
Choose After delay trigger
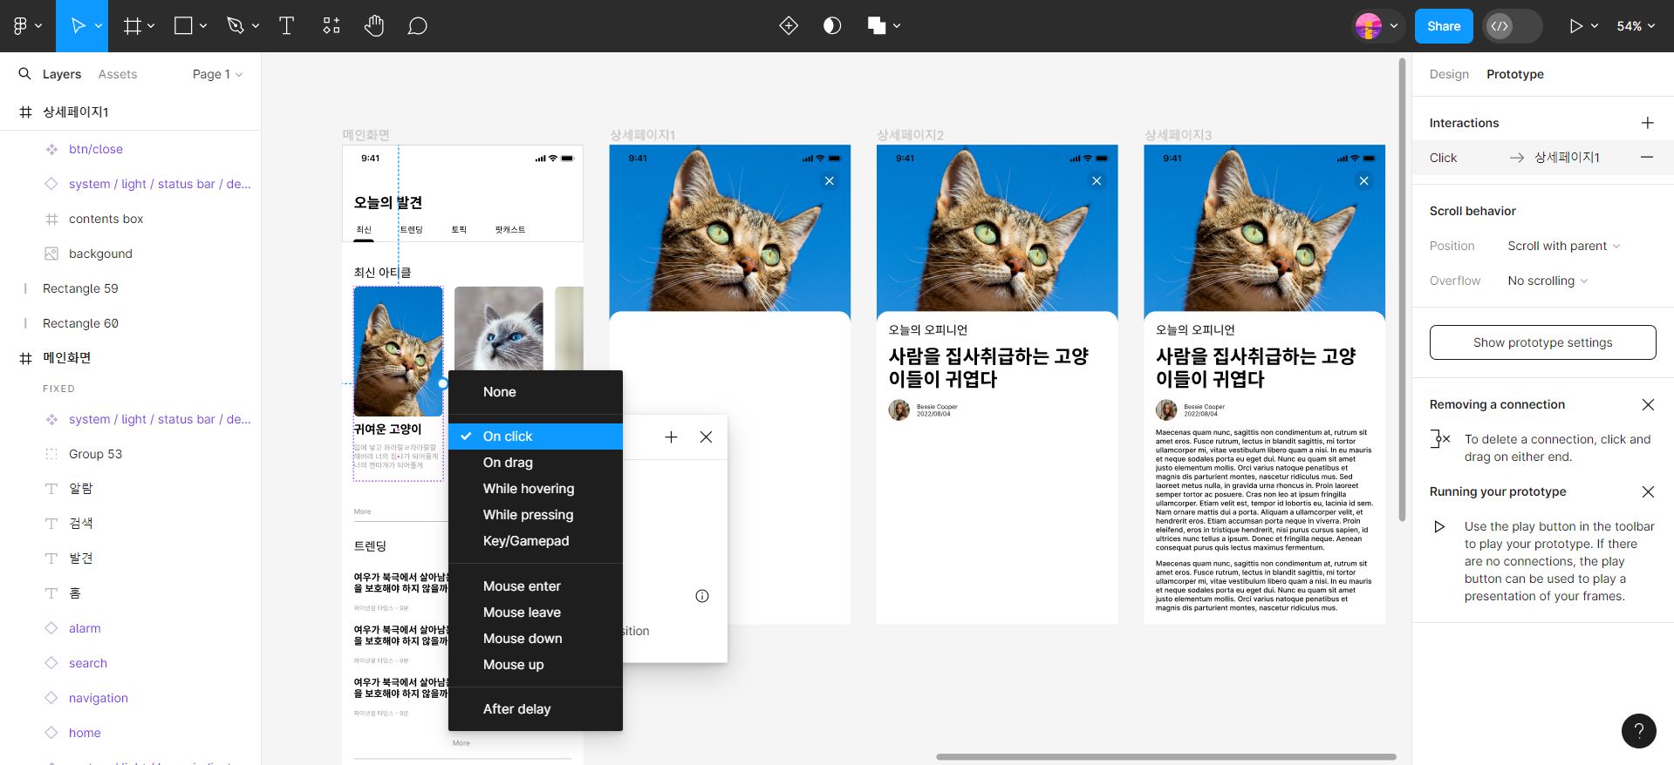[x=536, y=709]
